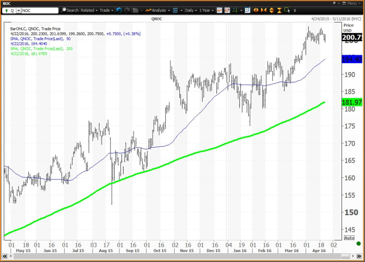365x262 pixels.
Task: Click the NOC symbol input field
Action: (x=39, y=10)
